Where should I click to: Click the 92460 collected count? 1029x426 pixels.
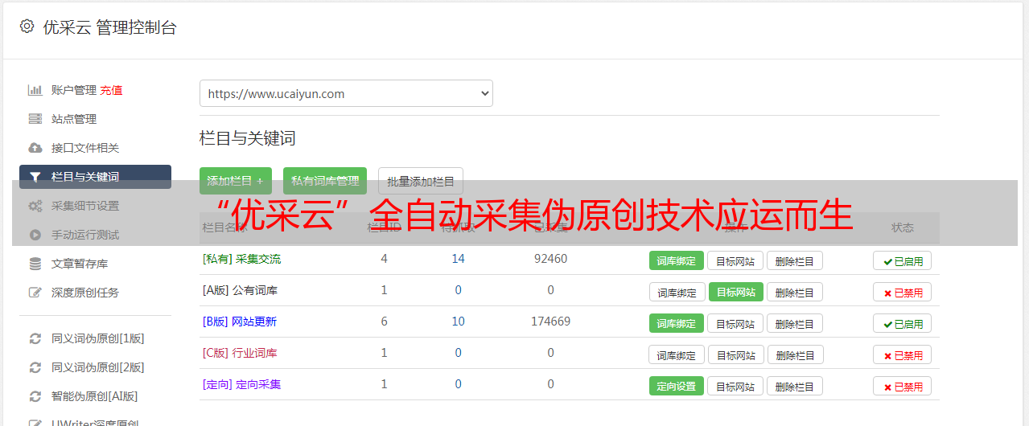[550, 259]
